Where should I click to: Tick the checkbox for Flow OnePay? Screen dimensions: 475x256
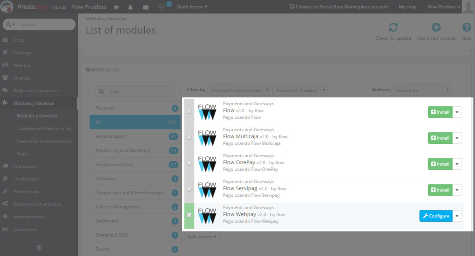click(x=189, y=163)
